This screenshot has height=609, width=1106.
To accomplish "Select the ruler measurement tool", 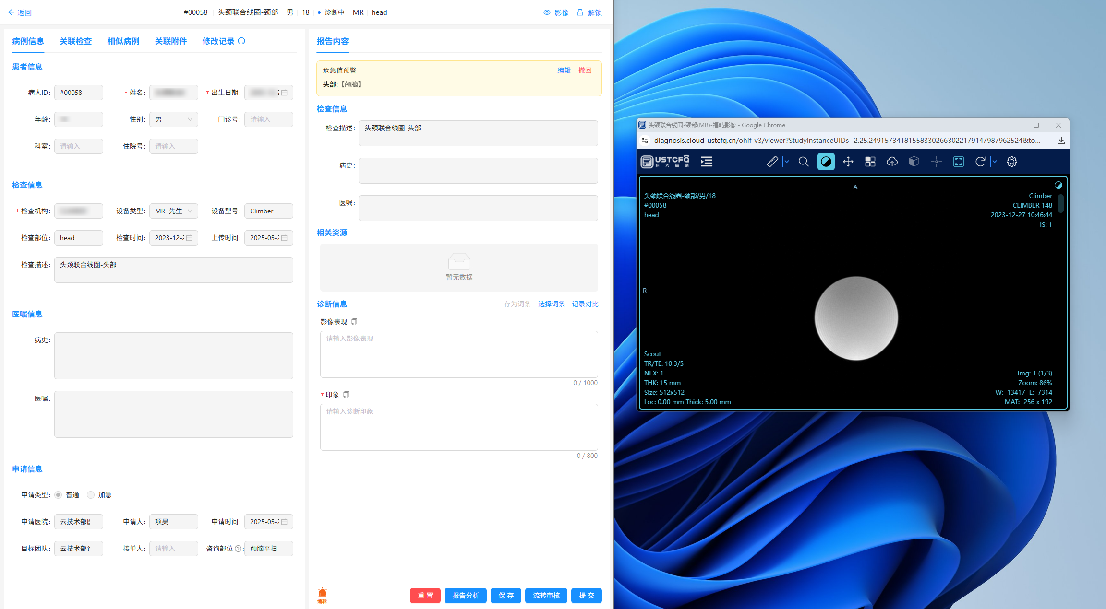I will pos(772,162).
